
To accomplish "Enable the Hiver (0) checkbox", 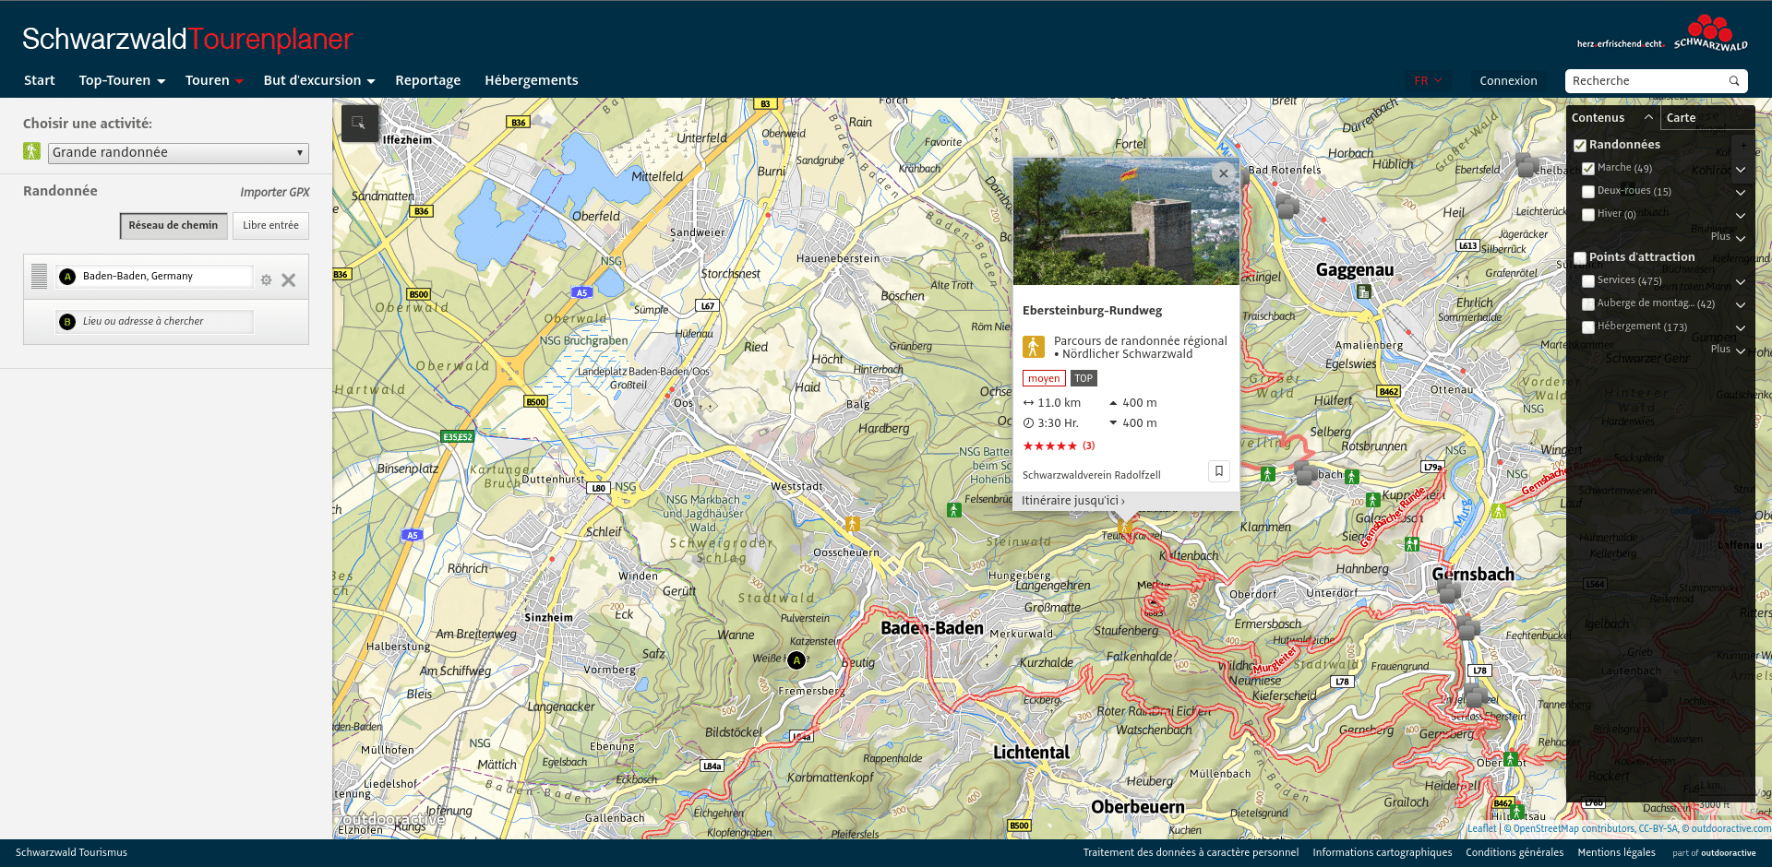I will [1588, 215].
